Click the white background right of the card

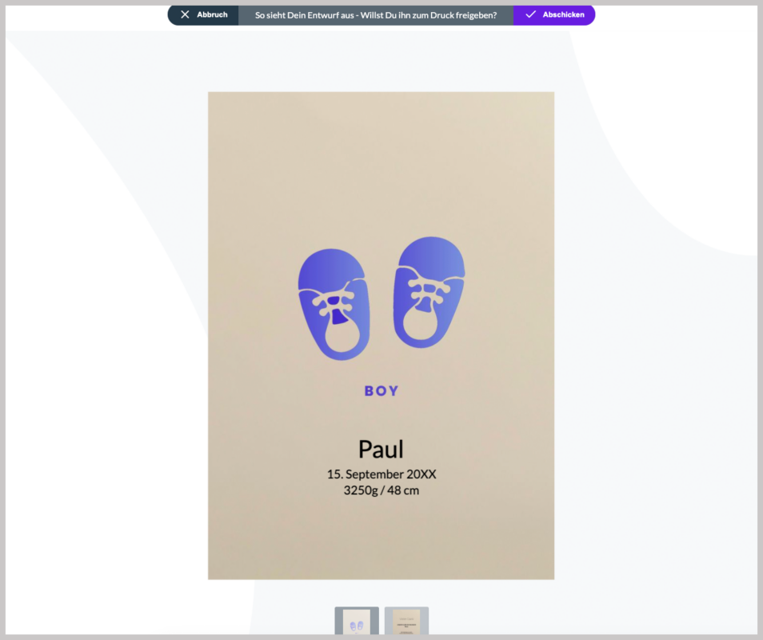[x=656, y=360]
